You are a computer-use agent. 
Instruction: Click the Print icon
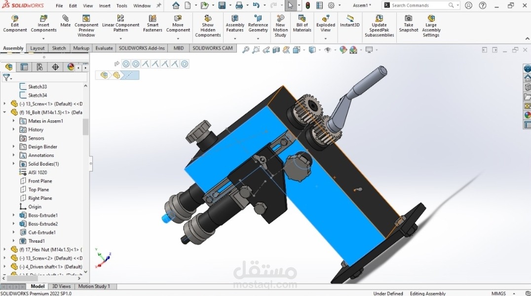point(239,5)
